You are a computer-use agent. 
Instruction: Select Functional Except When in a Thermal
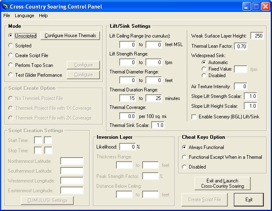(x=222, y=157)
